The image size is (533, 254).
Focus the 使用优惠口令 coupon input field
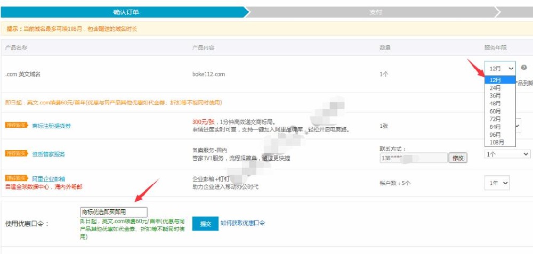click(x=113, y=212)
